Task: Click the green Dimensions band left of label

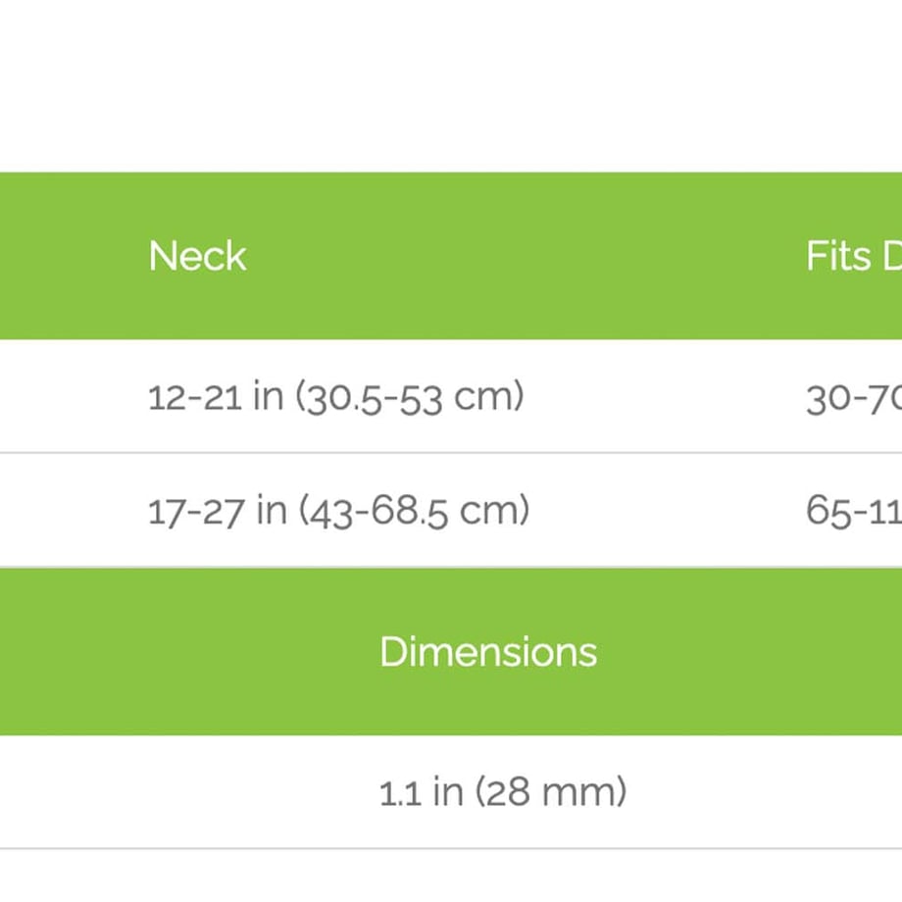Action: click(x=190, y=652)
